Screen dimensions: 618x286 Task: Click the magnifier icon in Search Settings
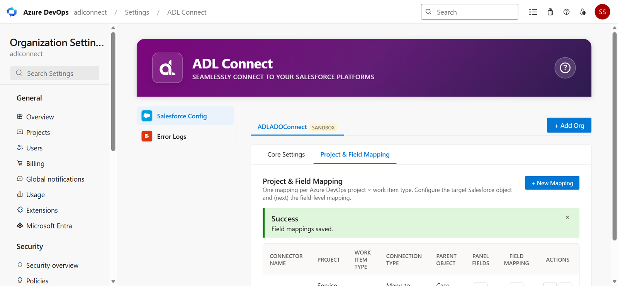pos(19,73)
